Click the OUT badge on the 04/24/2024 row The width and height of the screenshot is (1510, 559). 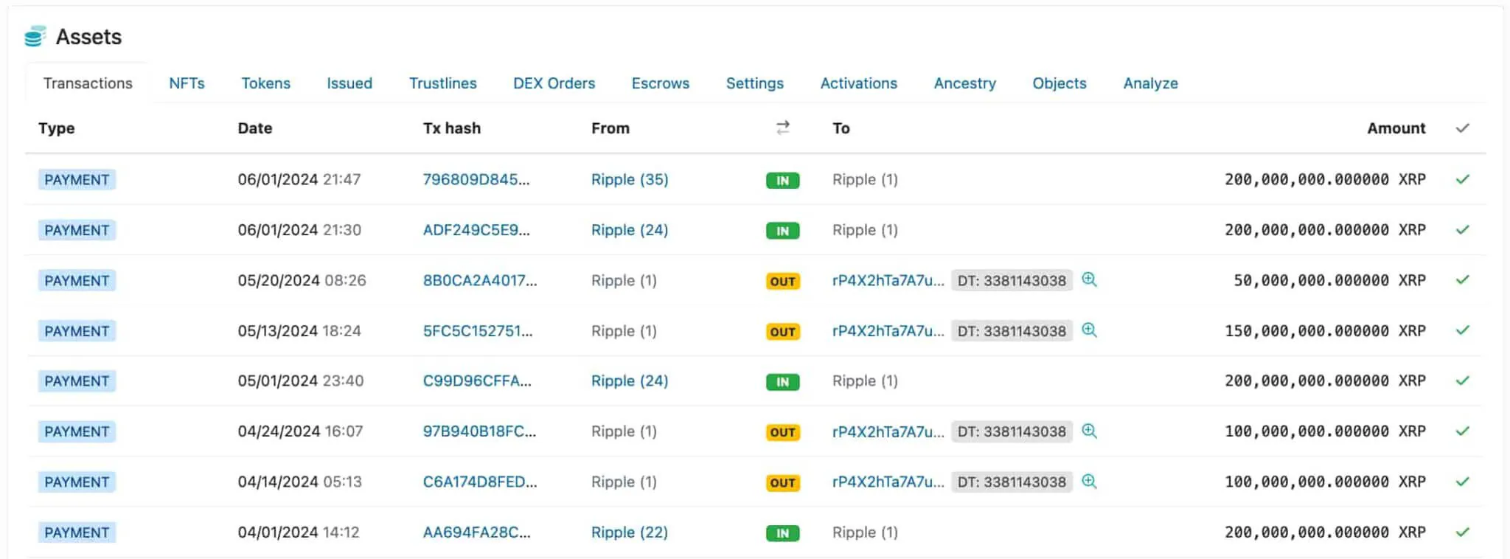[782, 432]
